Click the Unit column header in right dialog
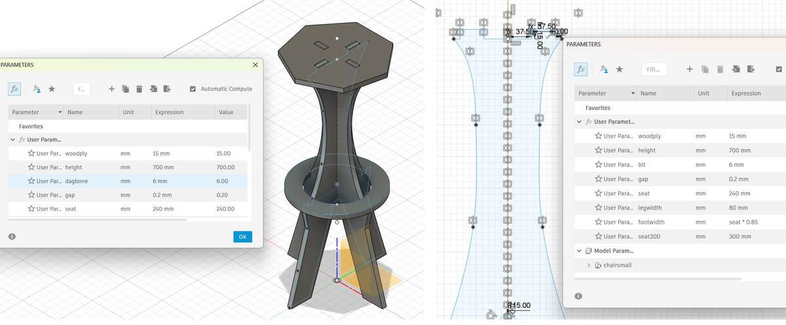This screenshot has width=786, height=325. pos(709,94)
